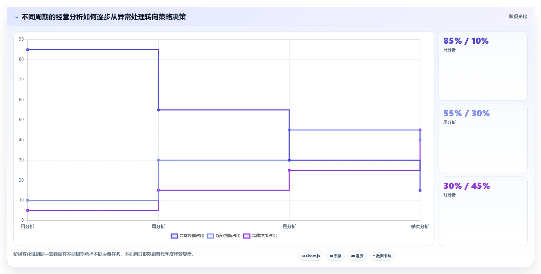Click the Chart.js pill tag
Image resolution: width=541 pixels, height=274 pixels.
(311, 256)
